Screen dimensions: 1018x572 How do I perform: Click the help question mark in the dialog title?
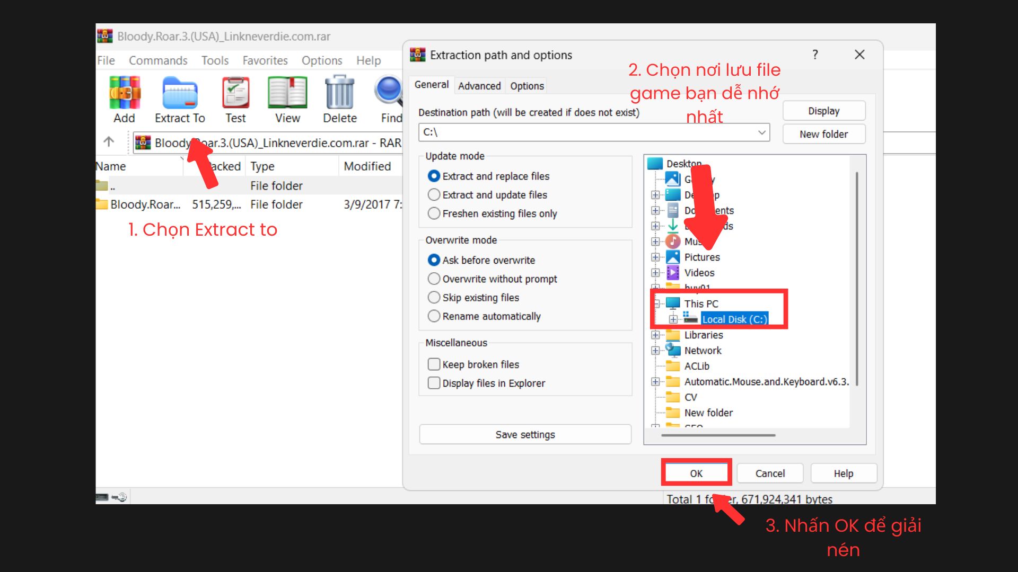pyautogui.click(x=815, y=55)
